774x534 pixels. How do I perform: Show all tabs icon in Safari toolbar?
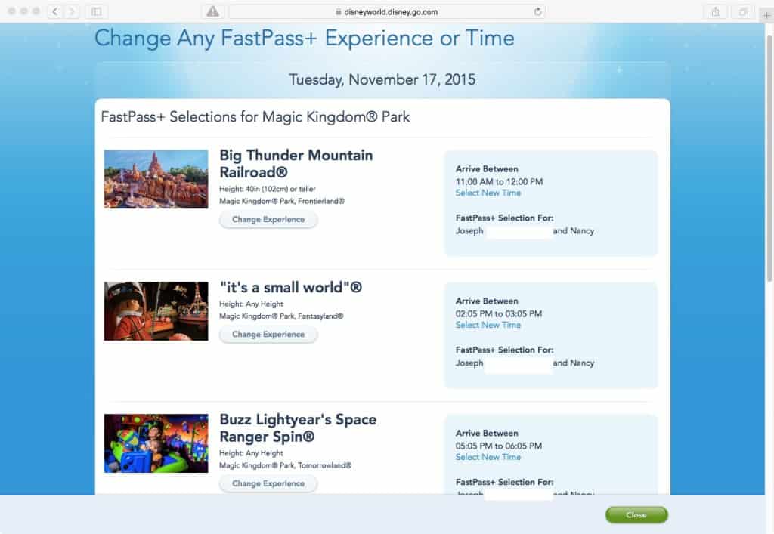click(742, 11)
